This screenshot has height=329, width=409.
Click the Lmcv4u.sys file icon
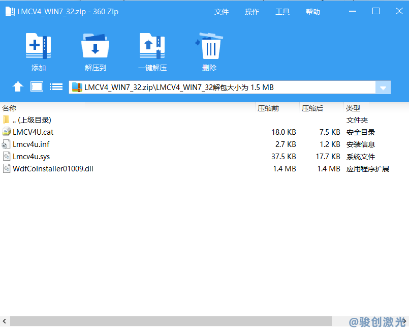pyautogui.click(x=7, y=156)
